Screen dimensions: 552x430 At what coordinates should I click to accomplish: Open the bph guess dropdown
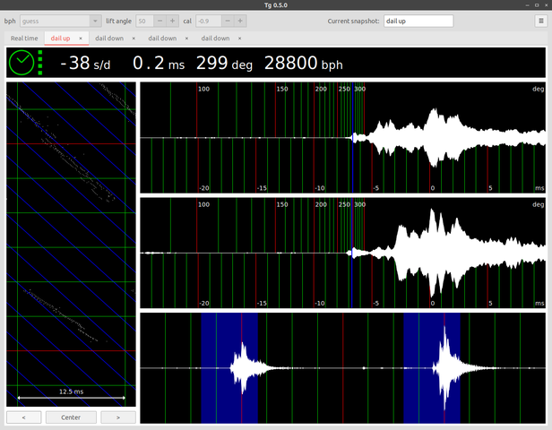coord(61,21)
